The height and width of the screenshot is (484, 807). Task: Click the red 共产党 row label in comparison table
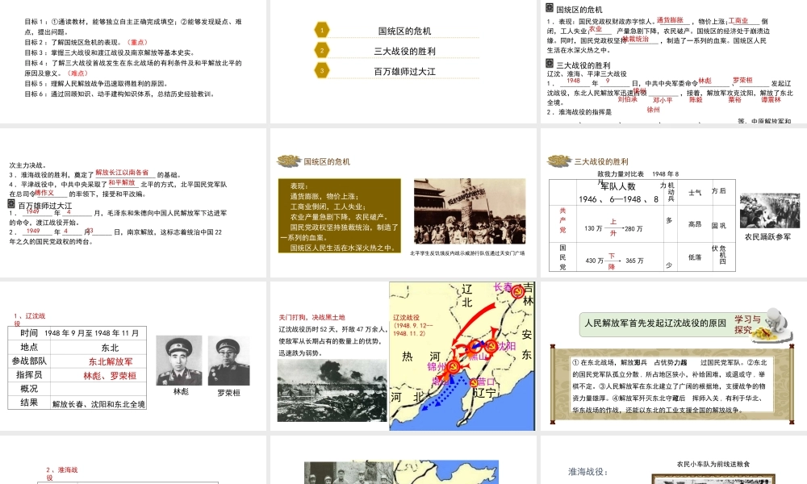(x=562, y=220)
